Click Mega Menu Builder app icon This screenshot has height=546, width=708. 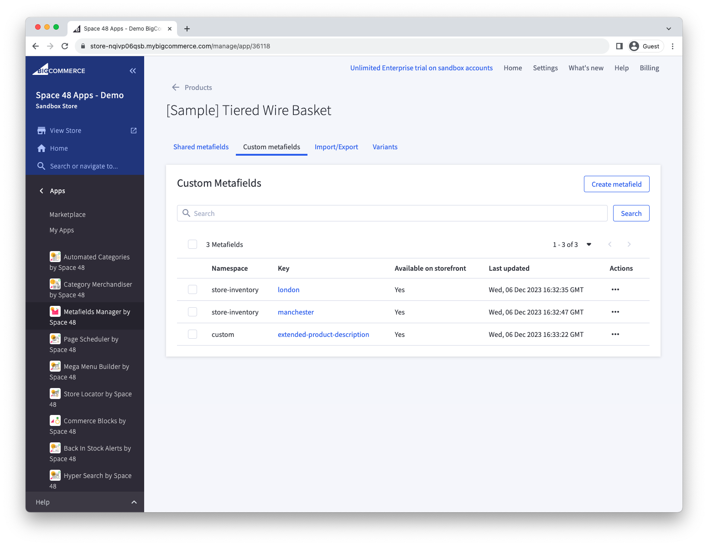point(55,366)
